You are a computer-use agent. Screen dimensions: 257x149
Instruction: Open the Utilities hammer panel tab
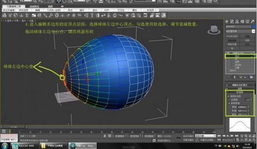pyautogui.click(x=253, y=21)
